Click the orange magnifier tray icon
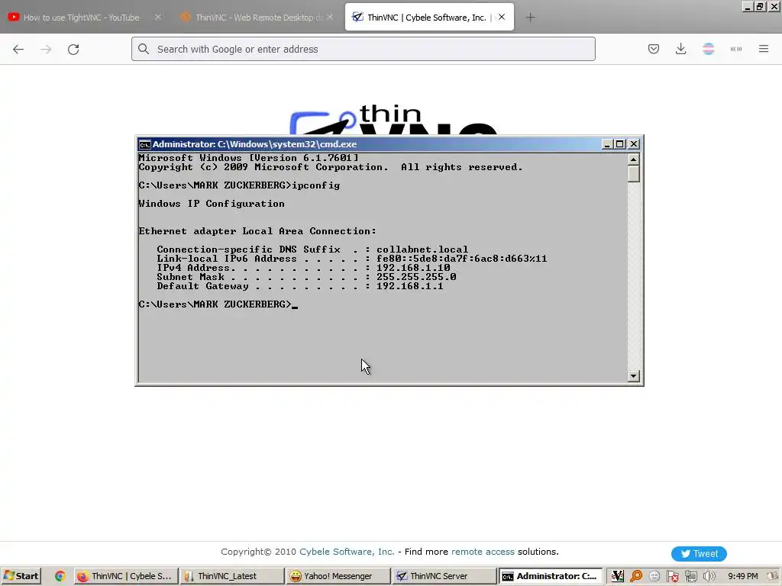782x586 pixels. tap(636, 576)
